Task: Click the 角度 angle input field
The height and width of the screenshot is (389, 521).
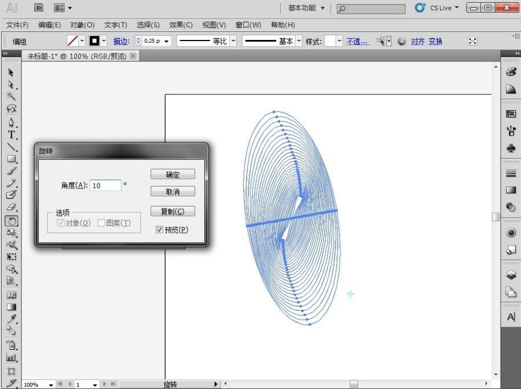Action: [x=105, y=185]
